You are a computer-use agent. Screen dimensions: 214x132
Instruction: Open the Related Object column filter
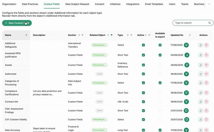(x=112, y=35)
